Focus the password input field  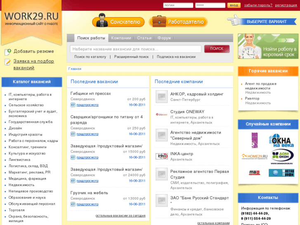[210, 5]
